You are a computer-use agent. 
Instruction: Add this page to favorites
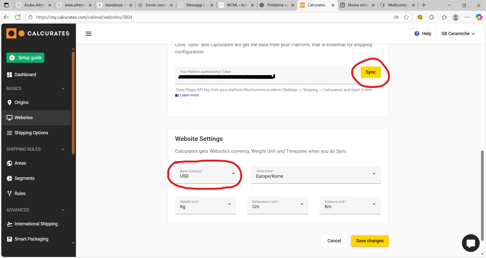pos(406,17)
